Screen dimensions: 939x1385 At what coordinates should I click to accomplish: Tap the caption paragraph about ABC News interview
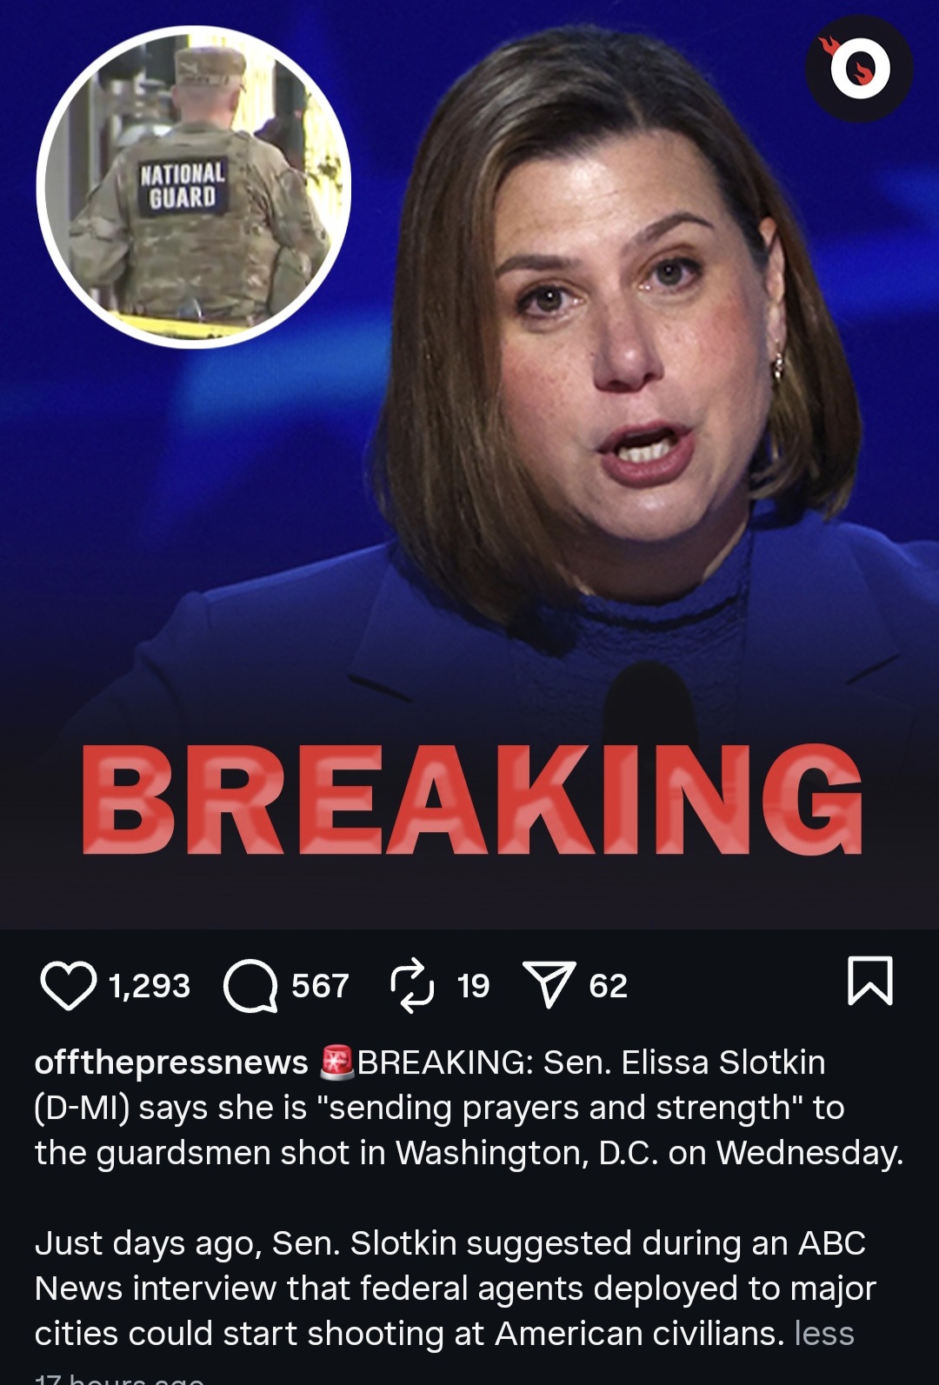pyautogui.click(x=455, y=1288)
